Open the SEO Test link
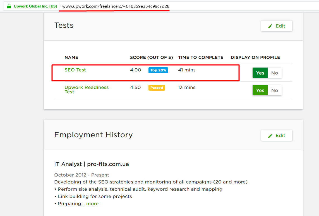Image resolution: width=319 pixels, height=216 pixels. point(75,70)
